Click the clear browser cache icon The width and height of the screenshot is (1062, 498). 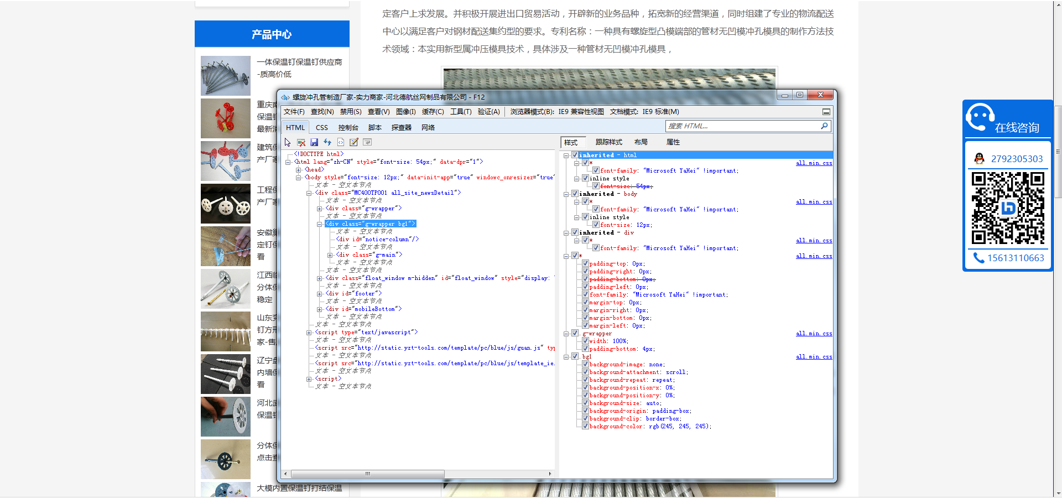click(x=301, y=142)
